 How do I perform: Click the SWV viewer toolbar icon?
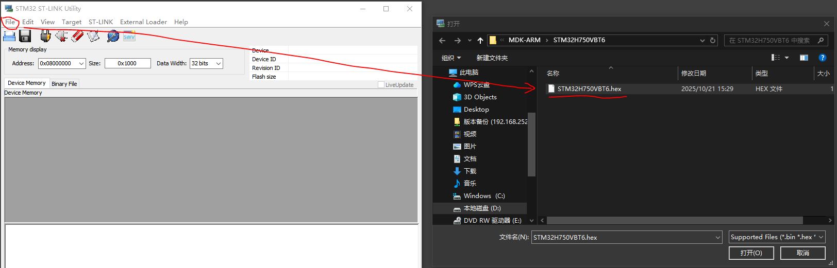[129, 37]
